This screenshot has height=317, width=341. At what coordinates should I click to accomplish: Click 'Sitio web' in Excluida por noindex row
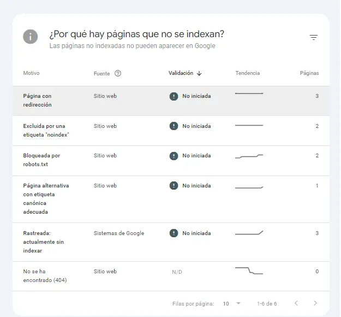tap(105, 126)
